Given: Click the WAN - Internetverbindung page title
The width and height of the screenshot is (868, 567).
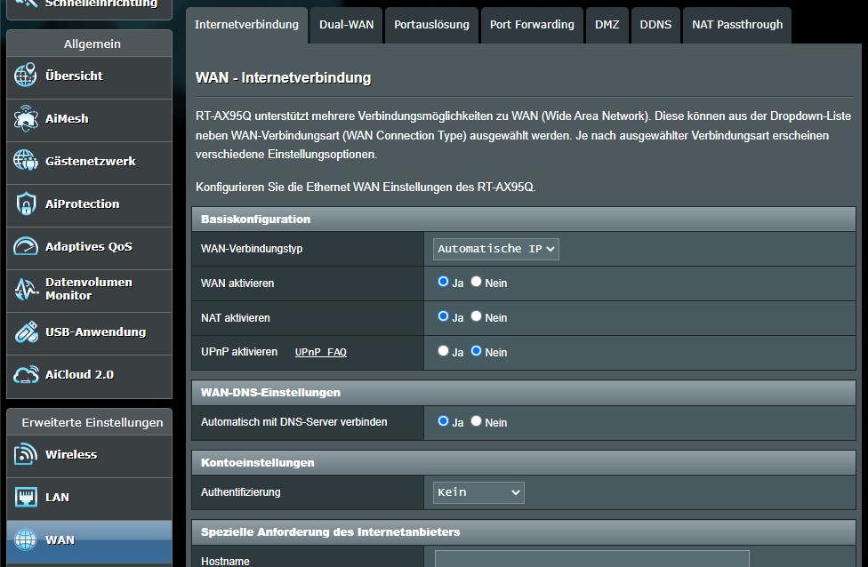Looking at the screenshot, I should [284, 77].
